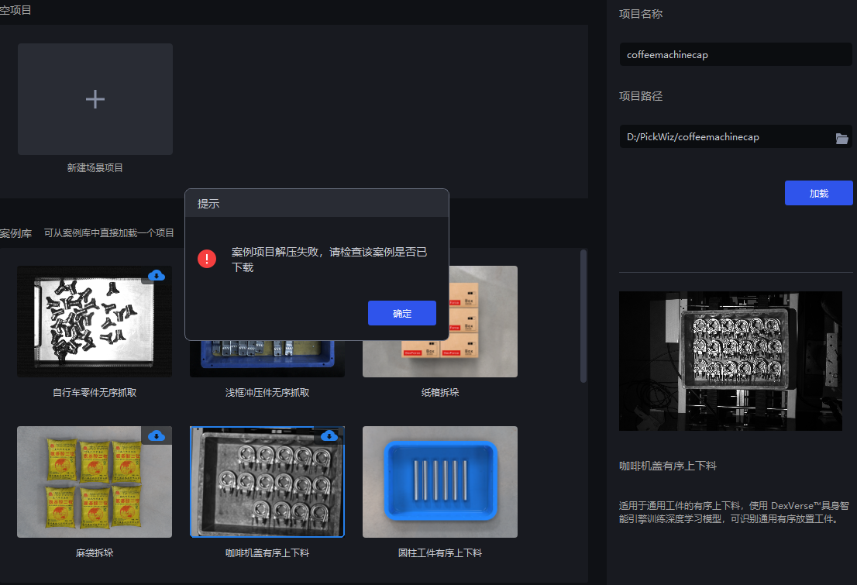Open the folder browser next to project path
The height and width of the screenshot is (585, 857).
(x=843, y=137)
